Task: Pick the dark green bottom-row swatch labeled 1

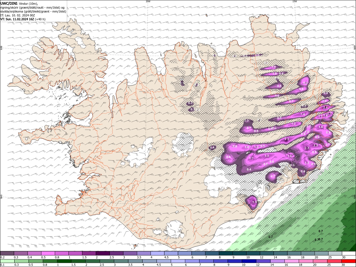Action: tap(64, 261)
